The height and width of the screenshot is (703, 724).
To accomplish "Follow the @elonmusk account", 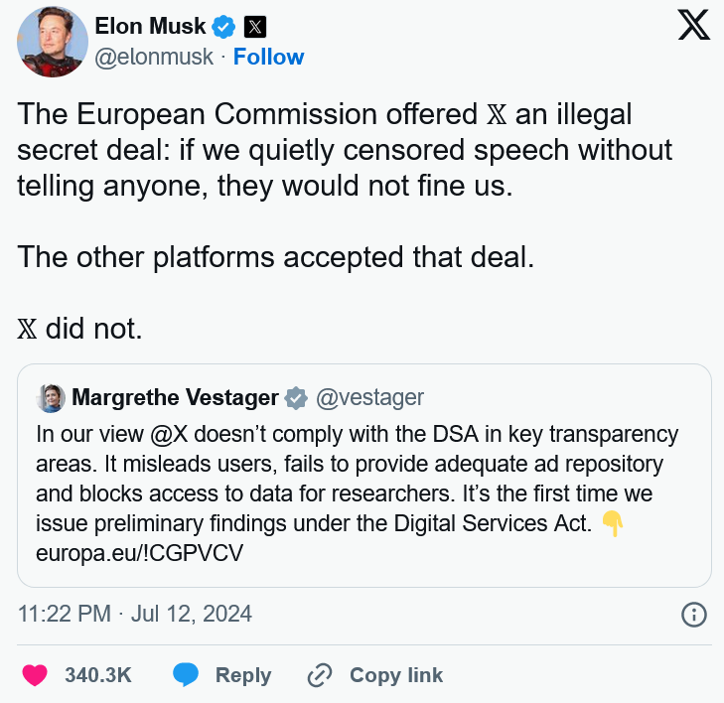I will tap(268, 57).
